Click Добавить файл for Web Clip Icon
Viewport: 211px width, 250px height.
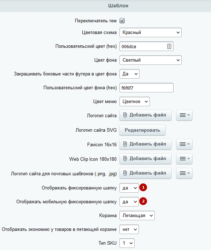pos(146,159)
